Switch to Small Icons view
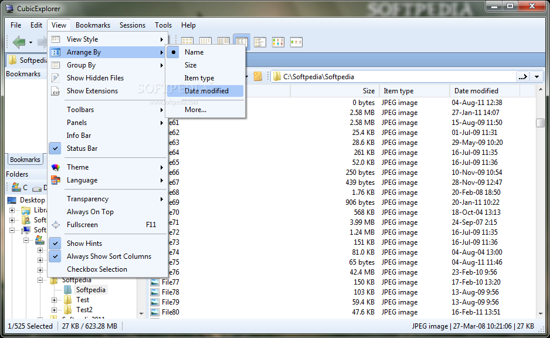The height and width of the screenshot is (338, 550). [x=205, y=42]
